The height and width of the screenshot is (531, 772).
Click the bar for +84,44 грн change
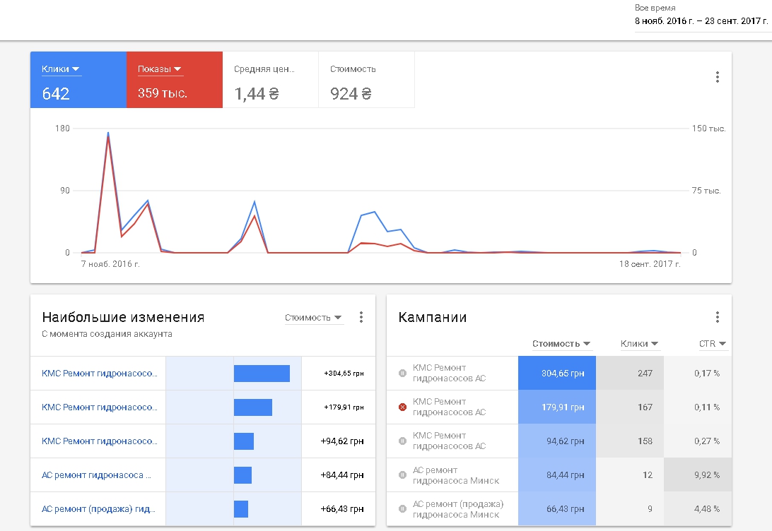tap(242, 475)
